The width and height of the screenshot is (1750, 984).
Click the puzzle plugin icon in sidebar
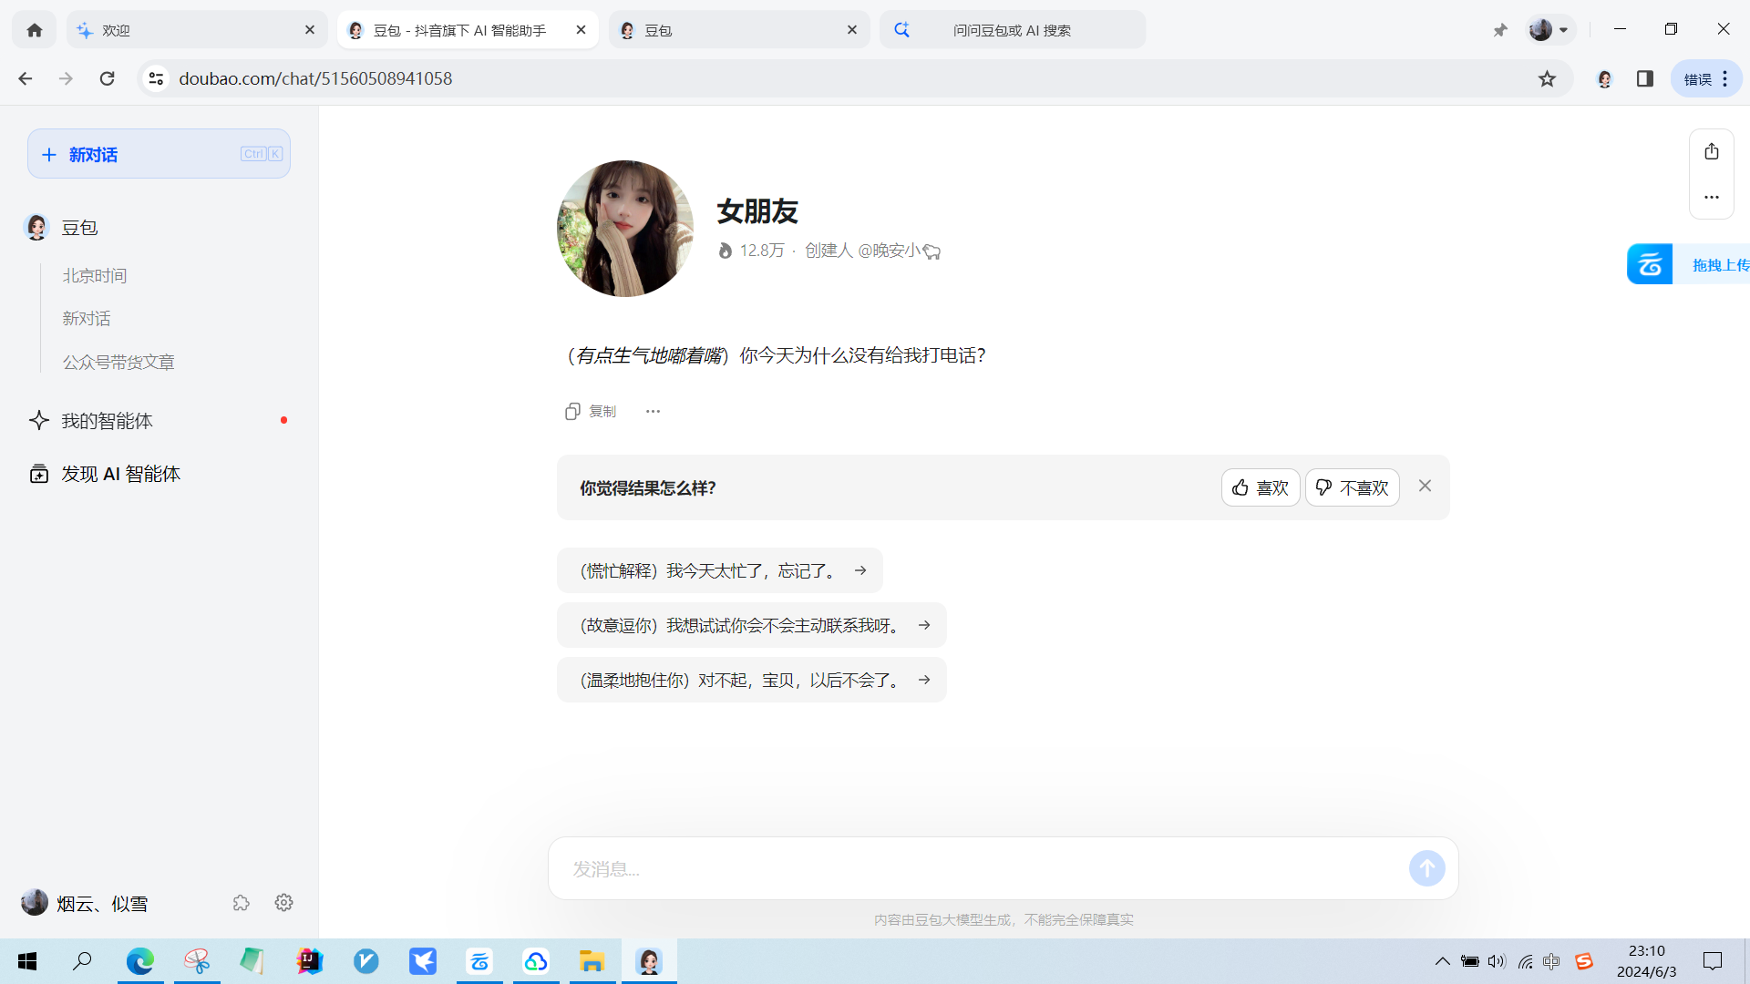pos(241,902)
